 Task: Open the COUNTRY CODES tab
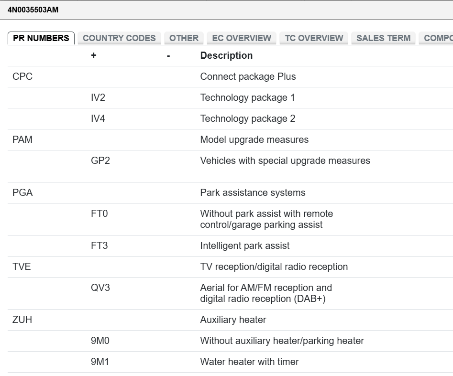(119, 38)
